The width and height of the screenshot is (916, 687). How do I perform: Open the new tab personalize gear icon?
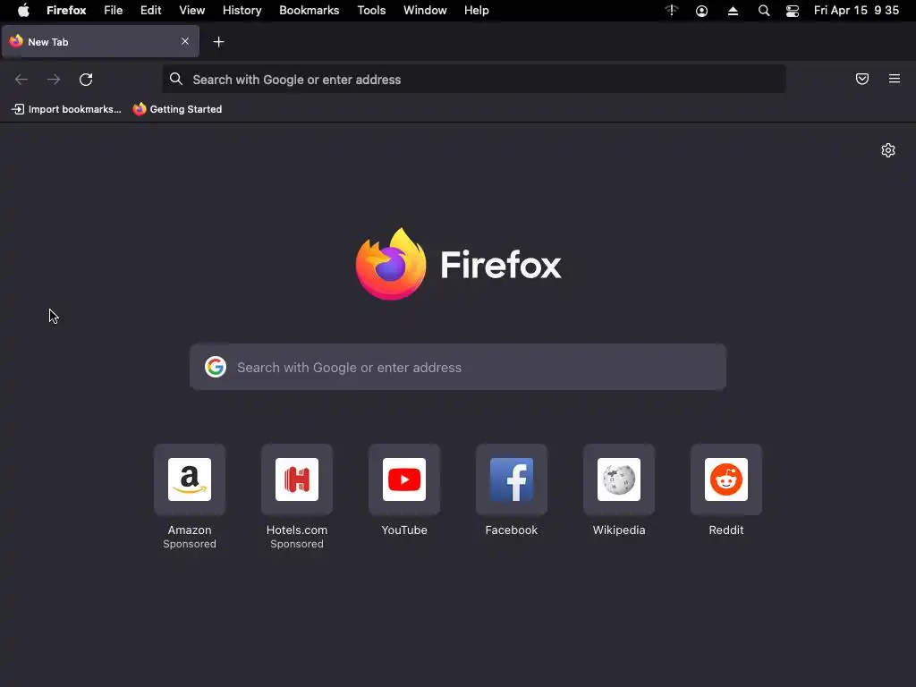pyautogui.click(x=888, y=150)
